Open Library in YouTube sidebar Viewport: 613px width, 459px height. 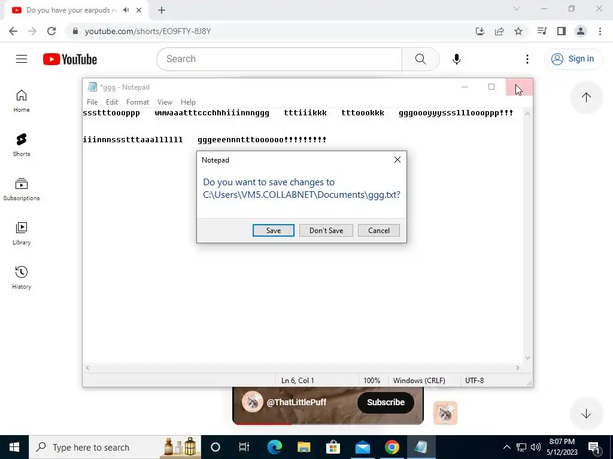click(22, 234)
